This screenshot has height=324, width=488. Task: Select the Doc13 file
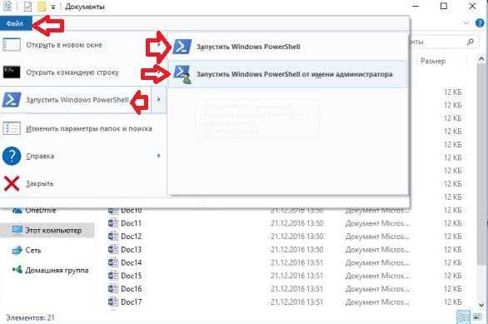tap(132, 250)
